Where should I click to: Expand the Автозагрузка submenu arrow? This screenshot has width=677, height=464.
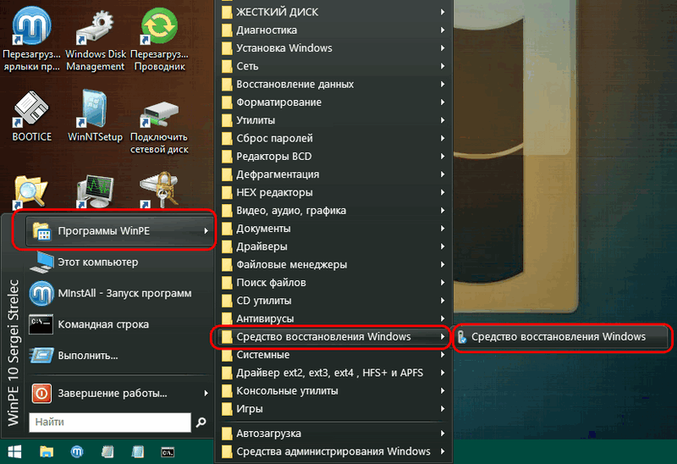pyautogui.click(x=443, y=434)
